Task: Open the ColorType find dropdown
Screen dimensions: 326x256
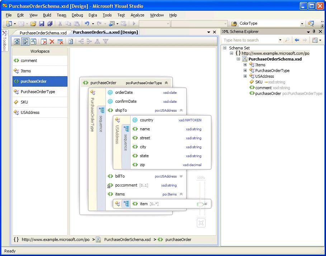Action: click(x=302, y=24)
